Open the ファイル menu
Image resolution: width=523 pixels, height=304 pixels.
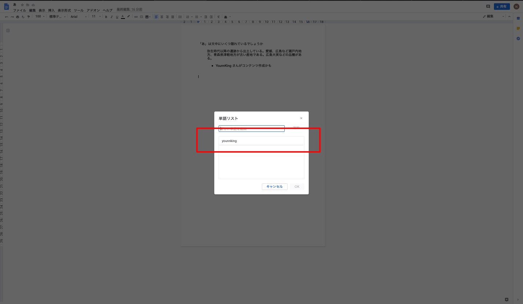(x=20, y=11)
